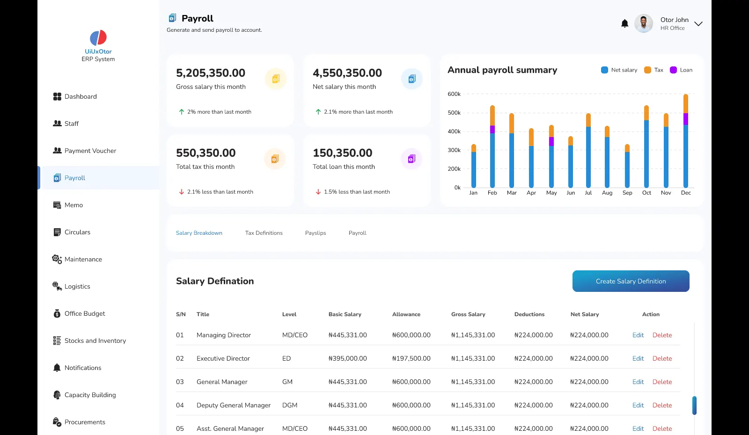Click the net salary card blue icon
Viewport: 749px width, 435px height.
(412, 79)
